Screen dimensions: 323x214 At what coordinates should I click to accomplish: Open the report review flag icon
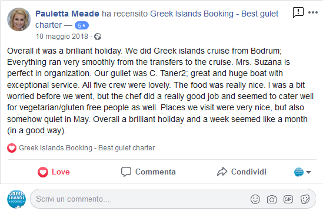click(x=298, y=12)
